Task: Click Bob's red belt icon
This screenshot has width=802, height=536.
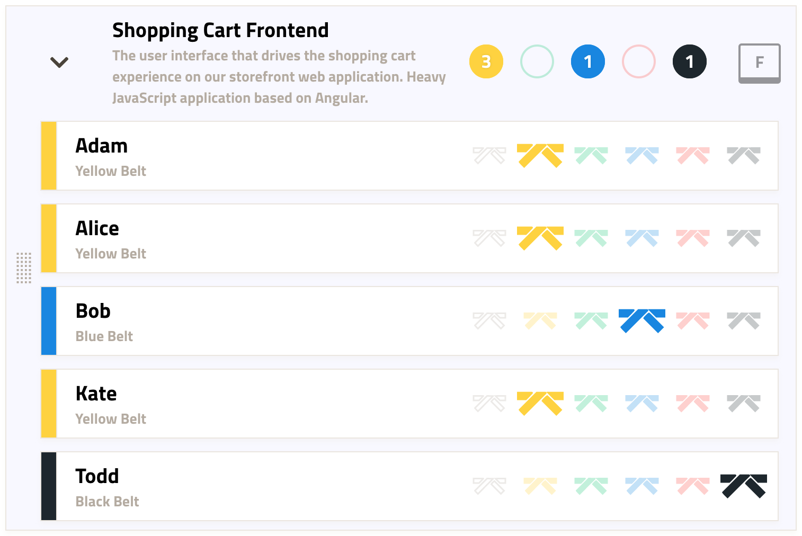Action: [x=693, y=321]
